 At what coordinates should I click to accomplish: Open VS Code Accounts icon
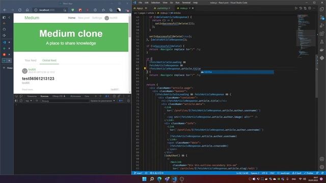(x=322, y=159)
